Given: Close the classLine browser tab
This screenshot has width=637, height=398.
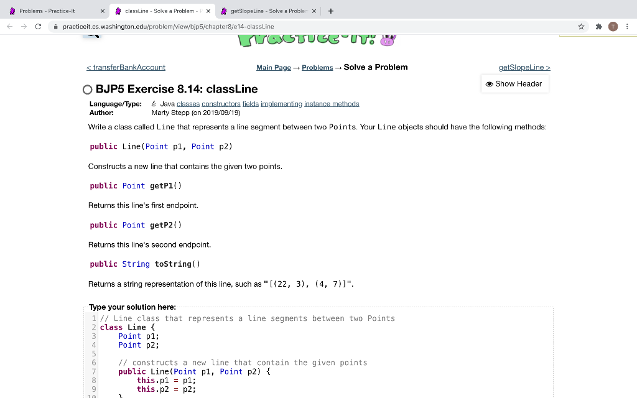Looking at the screenshot, I should pos(208,11).
